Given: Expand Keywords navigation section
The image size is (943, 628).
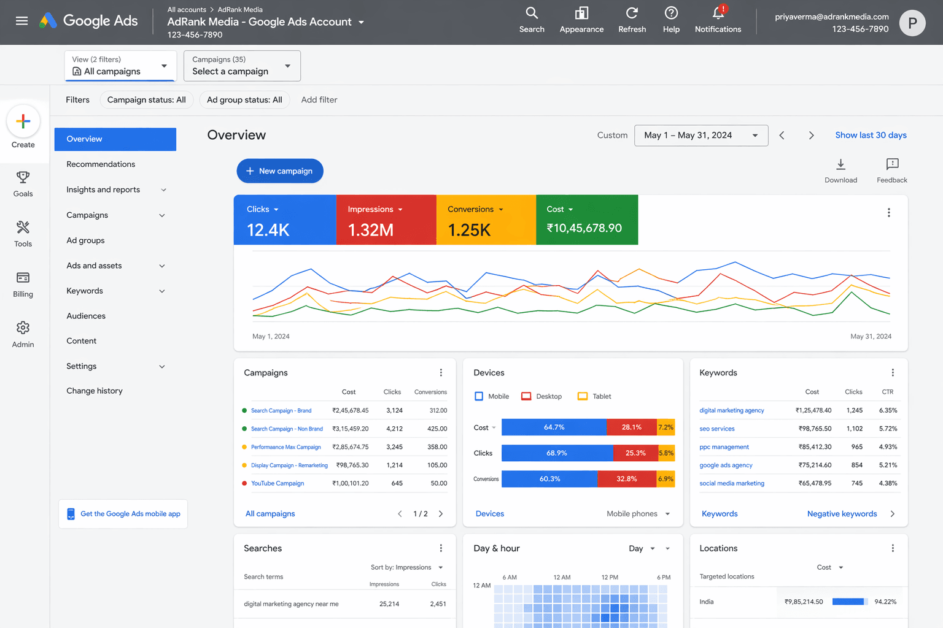Looking at the screenshot, I should click(x=162, y=291).
